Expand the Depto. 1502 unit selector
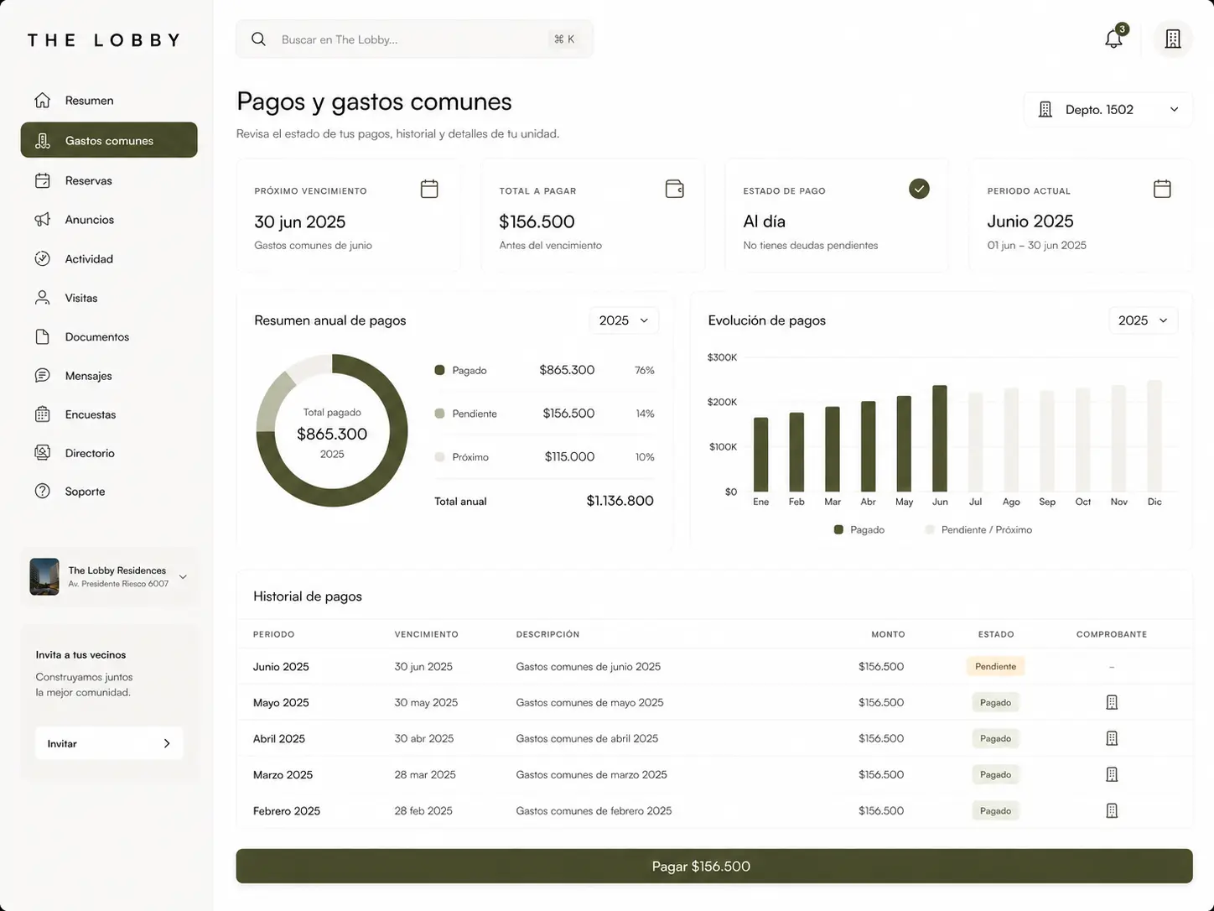 (1108, 109)
